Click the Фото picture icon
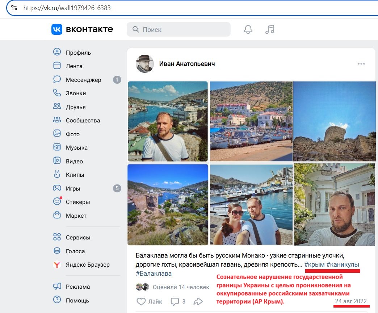The image size is (378, 313). tap(57, 134)
